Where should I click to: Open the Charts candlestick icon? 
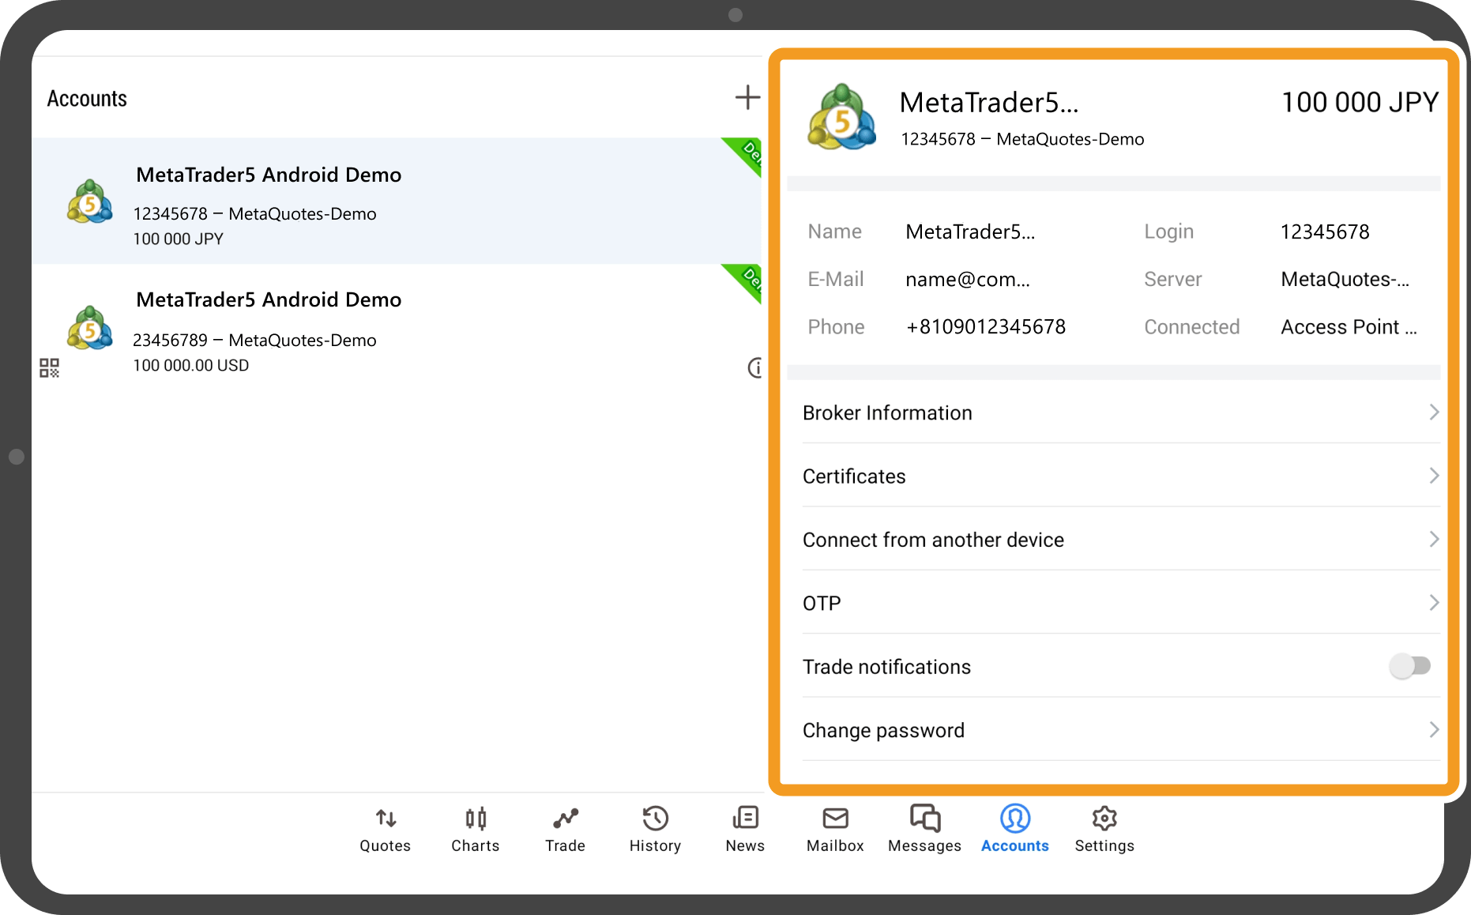pyautogui.click(x=476, y=819)
